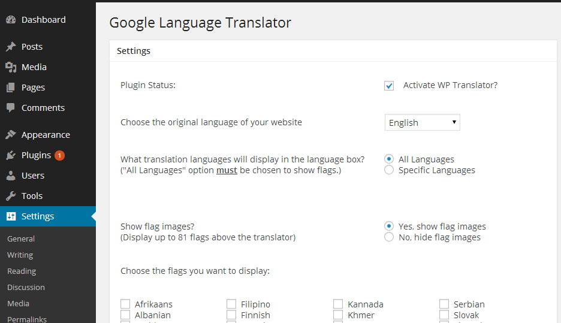Screen dimensions: 561x323
Task: Choose Yes, show flag images
Action: click(389, 226)
